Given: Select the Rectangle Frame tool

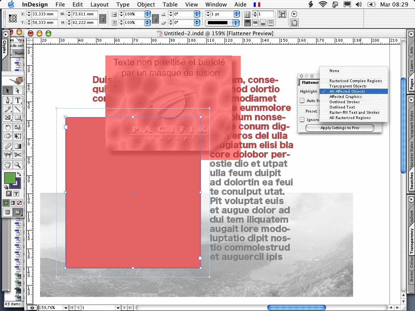Looking at the screenshot, I should tap(8, 118).
